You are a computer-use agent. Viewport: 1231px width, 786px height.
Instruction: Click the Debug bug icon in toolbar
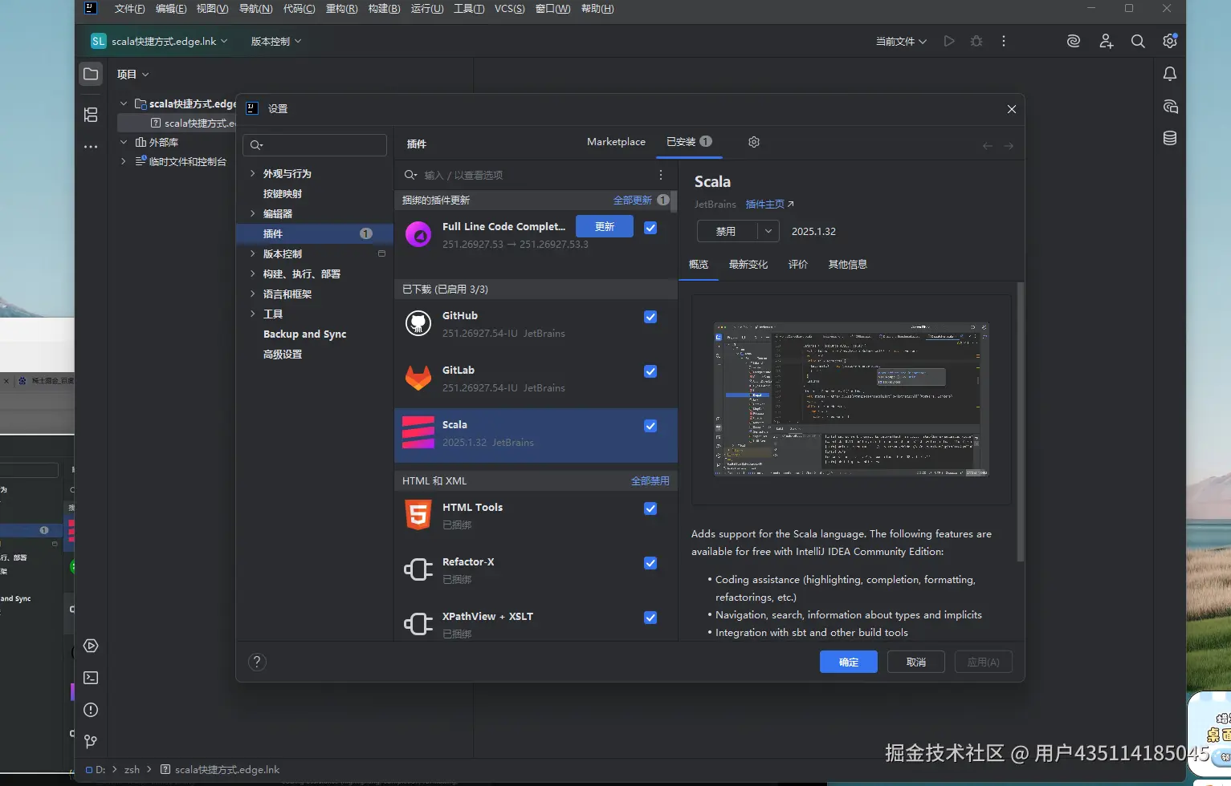point(976,41)
